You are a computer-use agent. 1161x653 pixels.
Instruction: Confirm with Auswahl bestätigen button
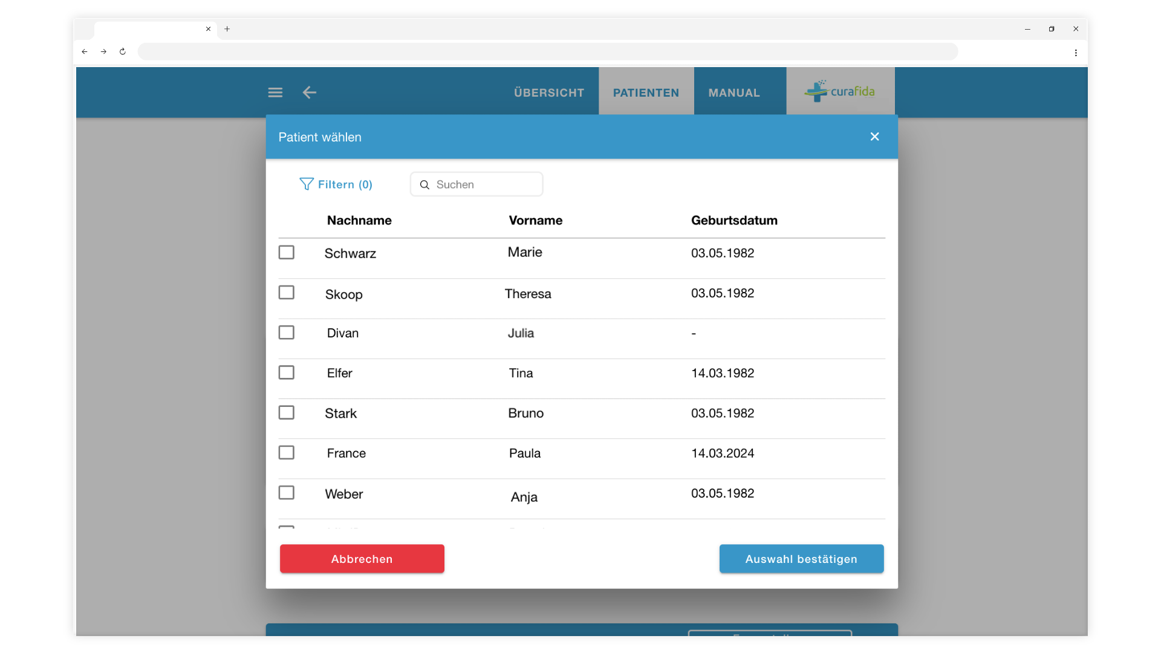point(801,559)
